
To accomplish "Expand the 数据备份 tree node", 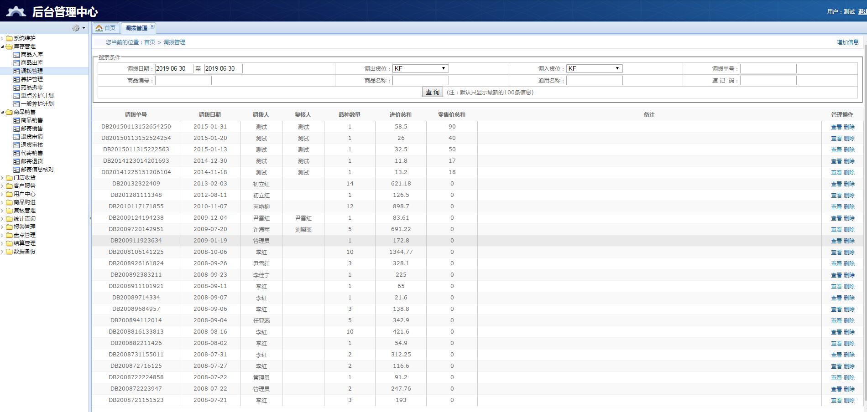I will click(x=2, y=252).
